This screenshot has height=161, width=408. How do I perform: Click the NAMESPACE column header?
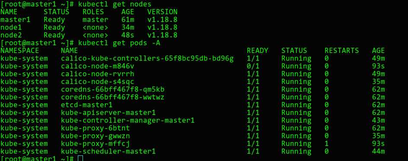20,50
